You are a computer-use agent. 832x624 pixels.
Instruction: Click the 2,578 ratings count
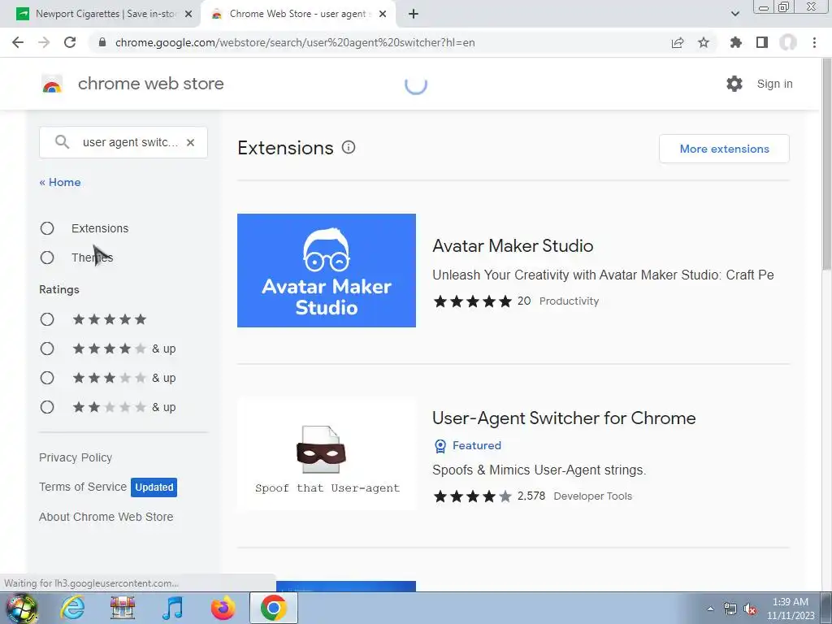point(531,496)
